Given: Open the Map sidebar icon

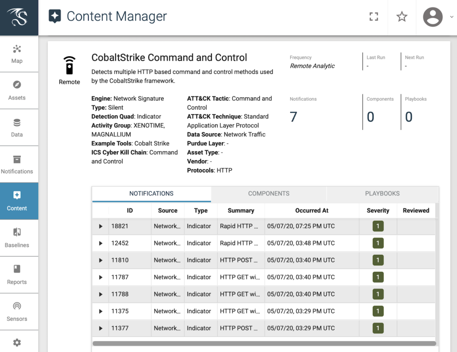Looking at the screenshot, I should (x=17, y=49).
